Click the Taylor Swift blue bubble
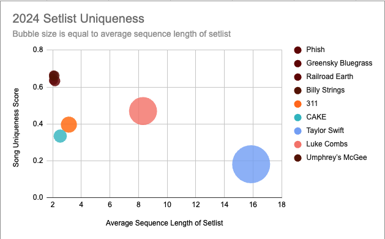Screen dimensions: 385x239 click(x=251, y=164)
